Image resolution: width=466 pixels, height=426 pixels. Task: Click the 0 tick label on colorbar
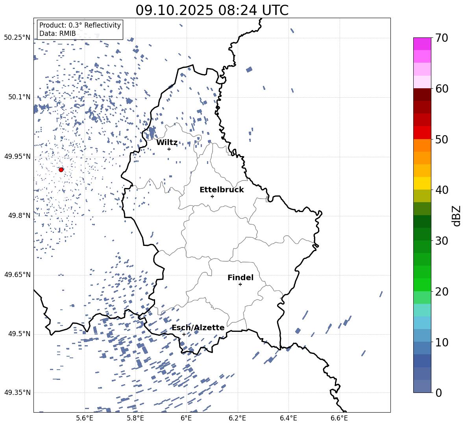[438, 393]
